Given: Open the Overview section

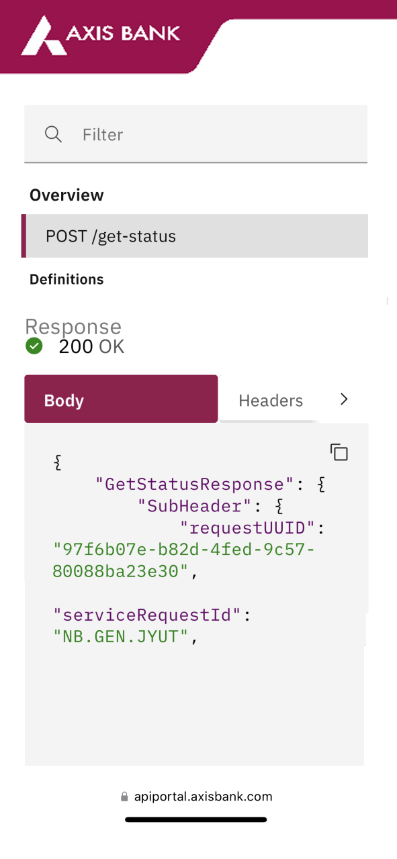Looking at the screenshot, I should (x=67, y=195).
